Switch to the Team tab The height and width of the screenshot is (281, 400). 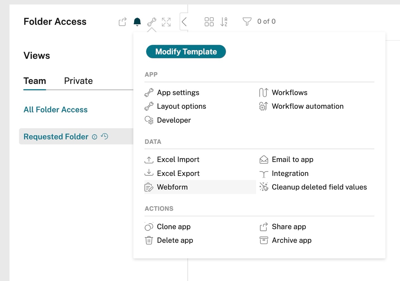pyautogui.click(x=35, y=81)
